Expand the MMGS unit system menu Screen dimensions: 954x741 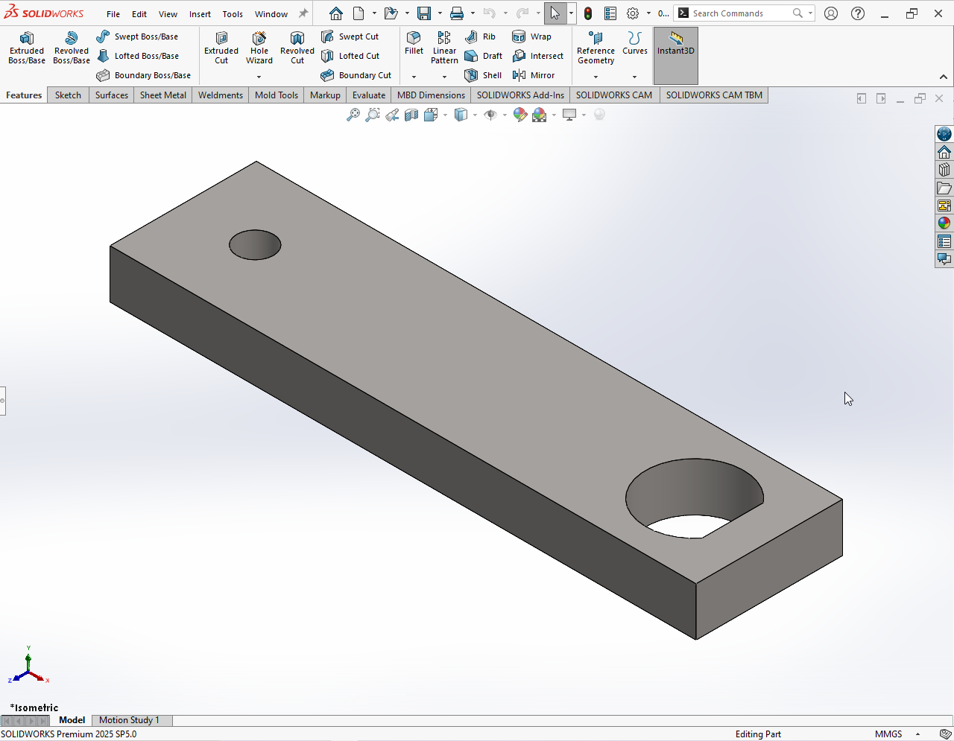(x=917, y=734)
